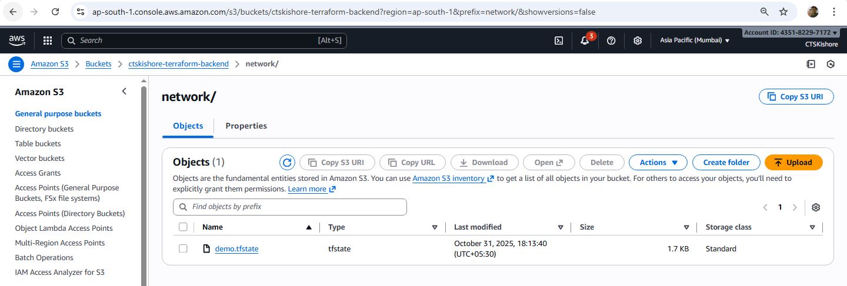Collapse the Amazon S3 side panel
This screenshot has width=847, height=286.
[x=124, y=91]
